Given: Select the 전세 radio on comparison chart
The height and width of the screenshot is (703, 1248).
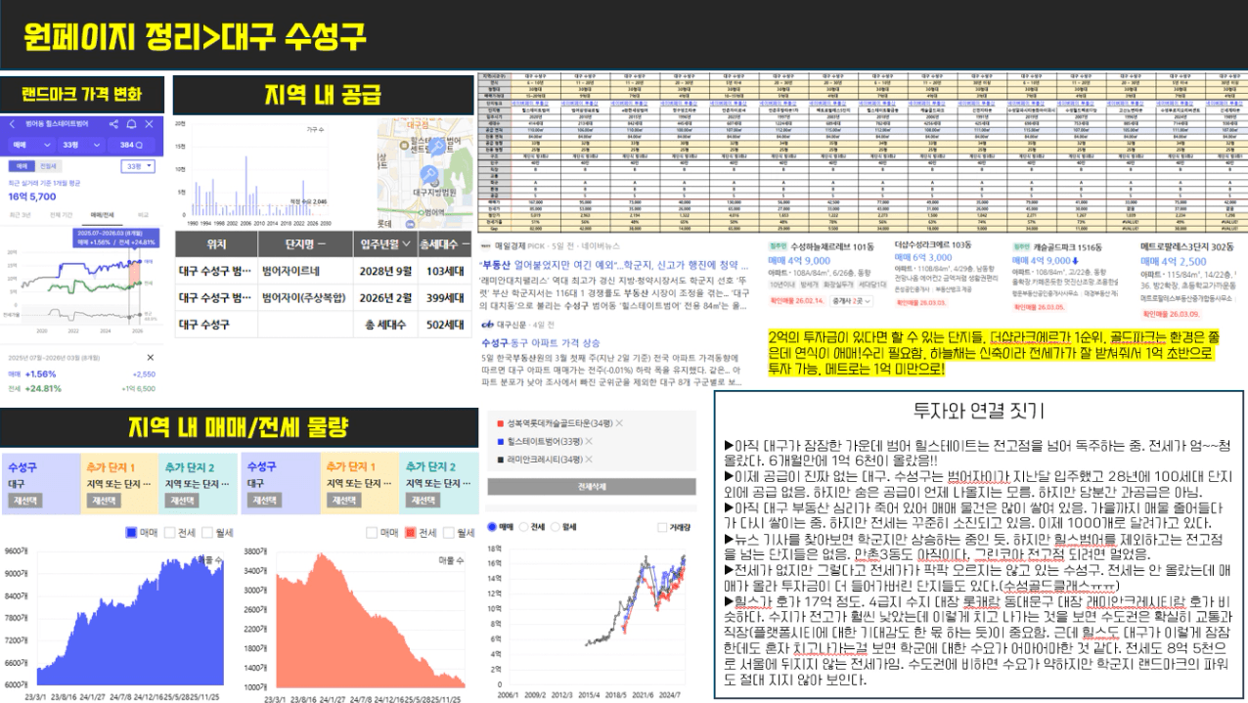Looking at the screenshot, I should 522,526.
